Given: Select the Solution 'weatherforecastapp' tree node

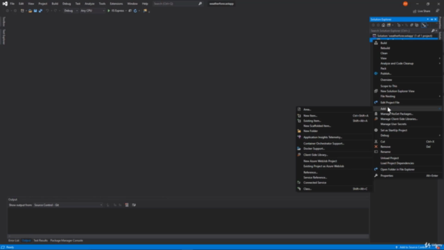Looking at the screenshot, I should (404, 35).
